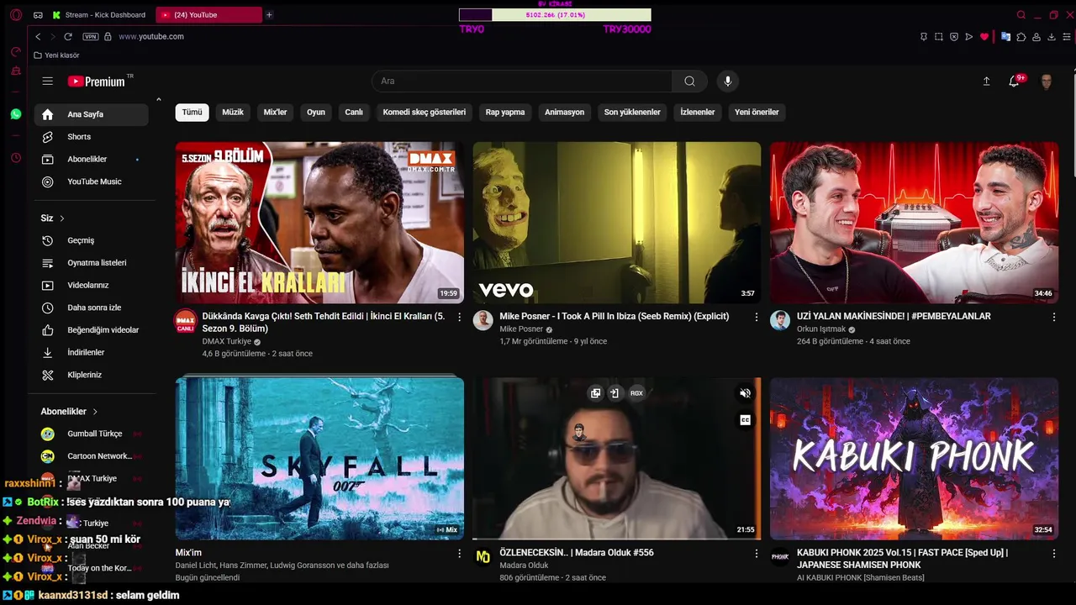This screenshot has width=1076, height=605.
Task: Reload the page
Action: tap(68, 36)
